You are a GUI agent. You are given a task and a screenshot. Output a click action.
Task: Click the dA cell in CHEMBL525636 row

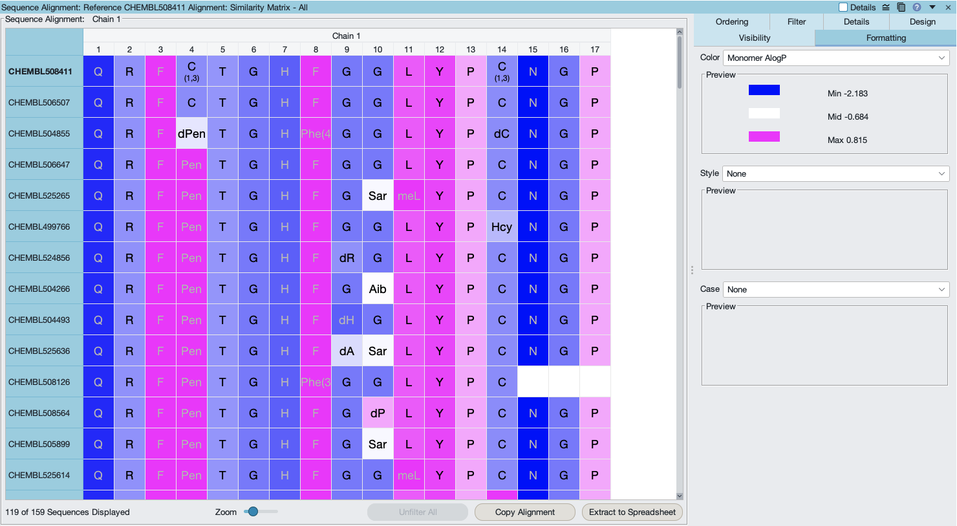[x=347, y=351]
